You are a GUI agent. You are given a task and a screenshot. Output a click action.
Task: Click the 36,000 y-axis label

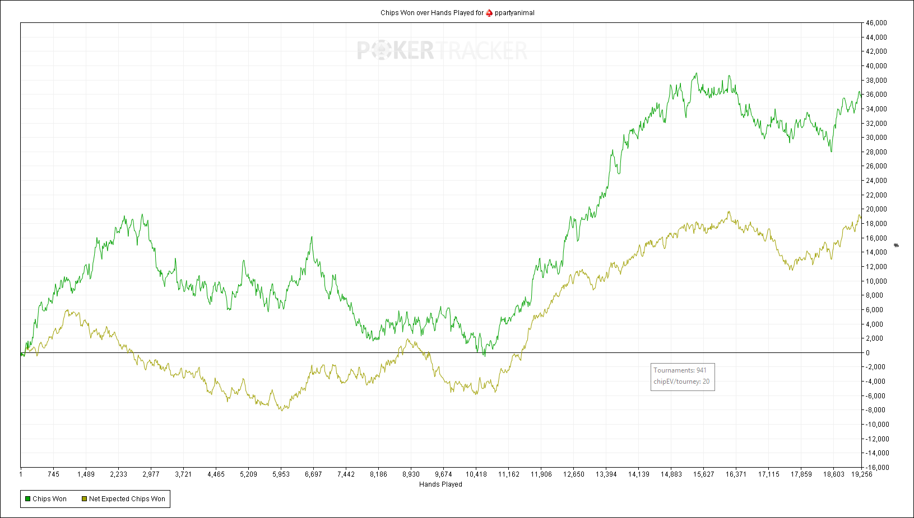click(x=876, y=95)
